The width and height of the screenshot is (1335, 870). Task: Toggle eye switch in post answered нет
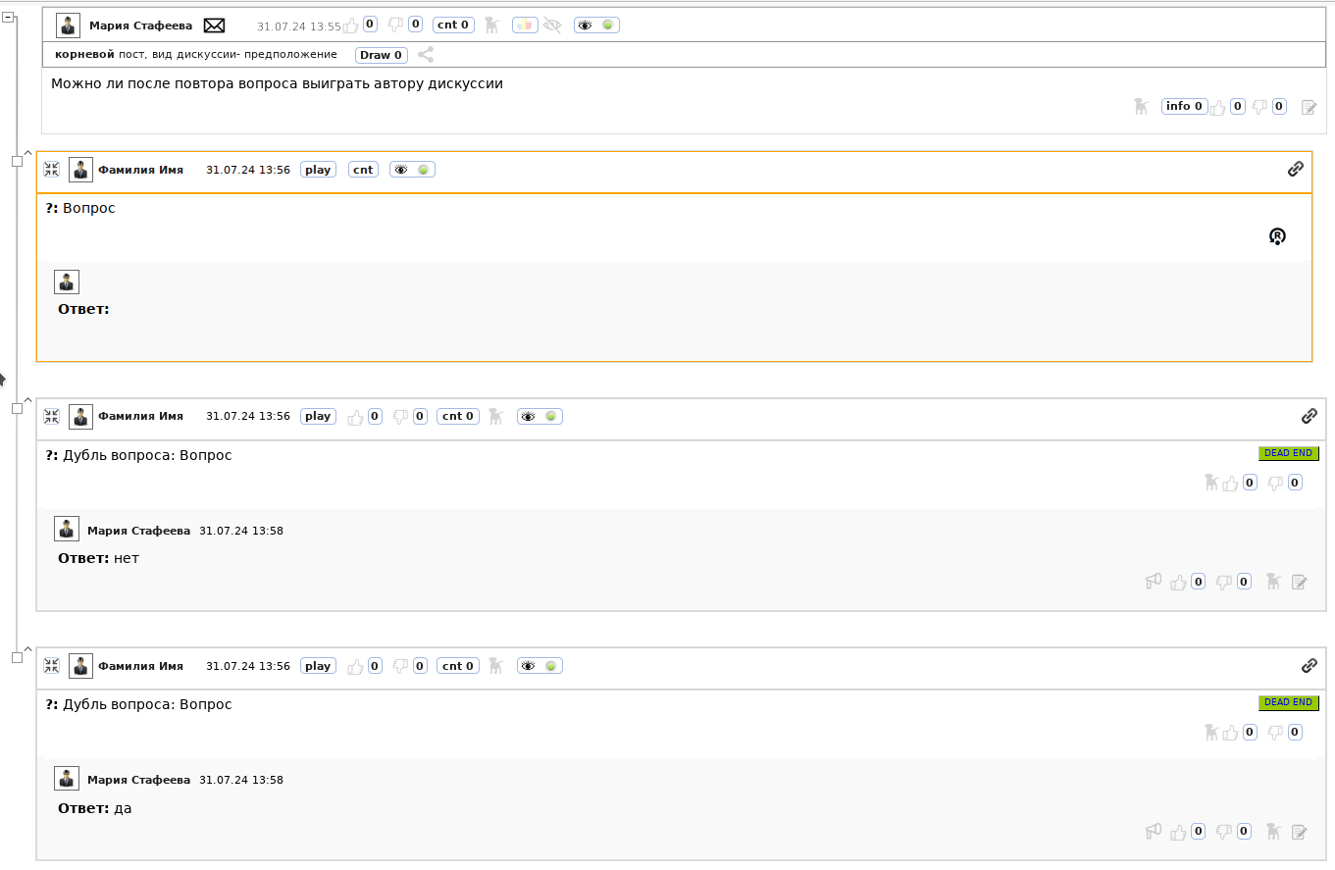pyautogui.click(x=539, y=417)
